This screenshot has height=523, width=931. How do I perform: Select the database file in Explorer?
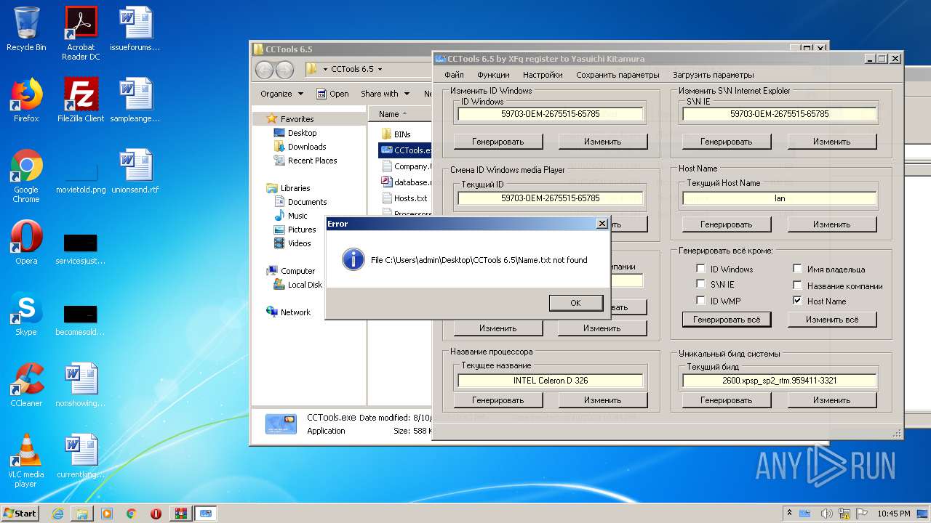tap(407, 182)
